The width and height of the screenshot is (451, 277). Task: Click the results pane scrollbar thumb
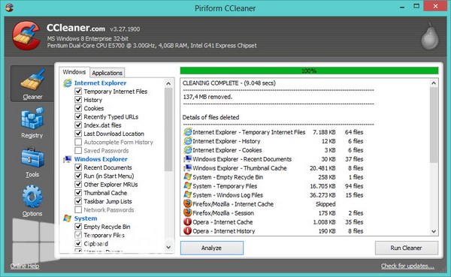click(x=434, y=125)
